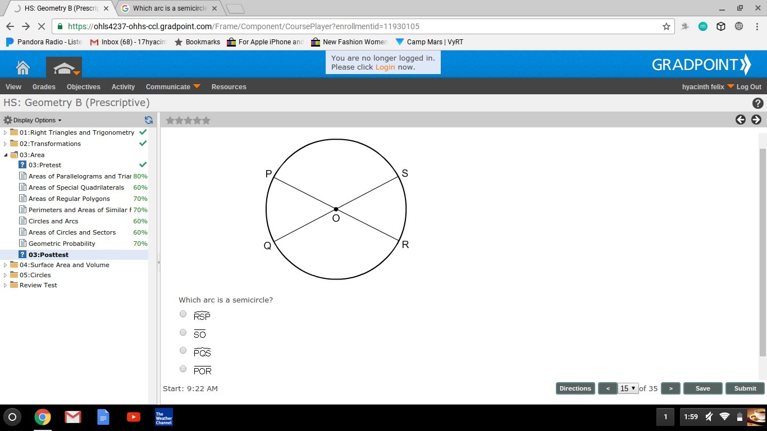Open the Resources menu

pos(229,86)
